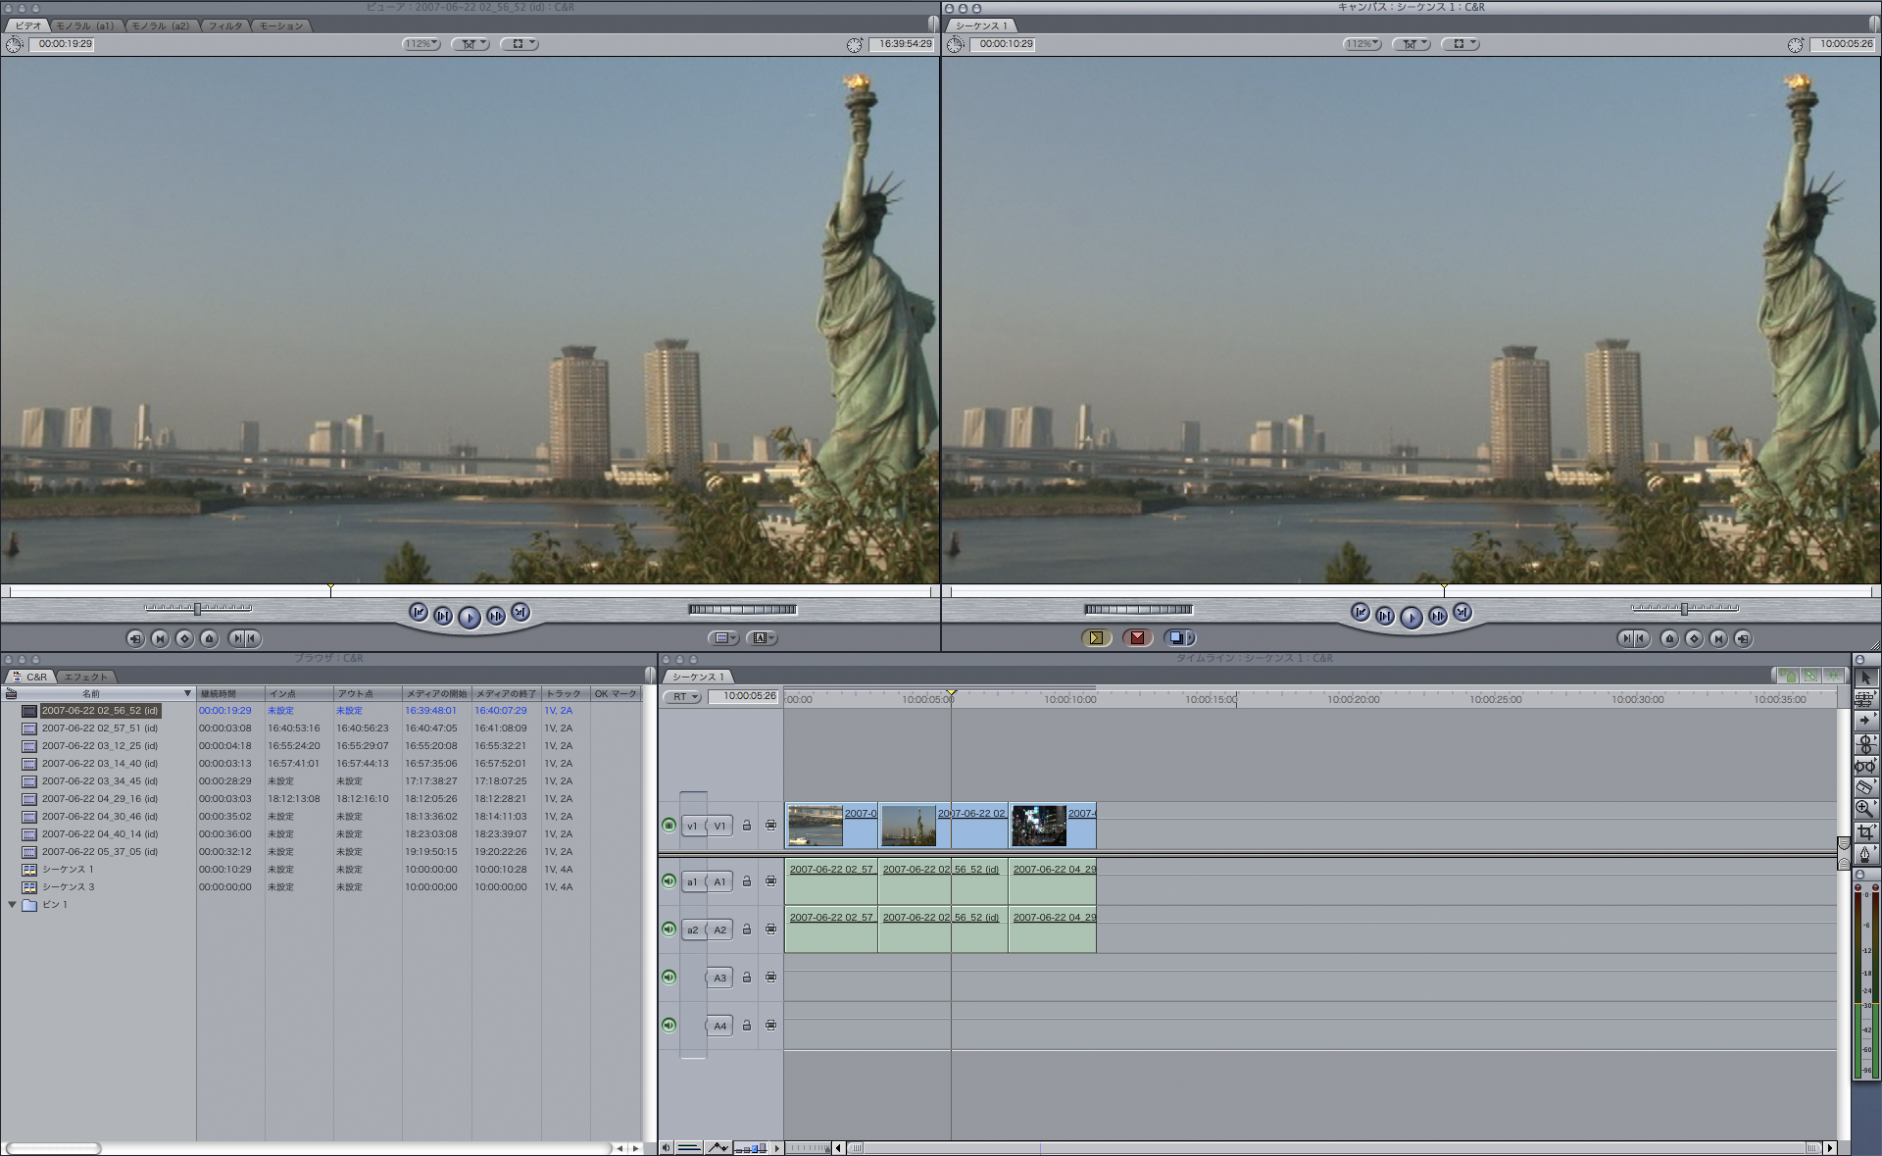Add marker button in Canvas
1882x1156 pixels.
pyautogui.click(x=1669, y=638)
